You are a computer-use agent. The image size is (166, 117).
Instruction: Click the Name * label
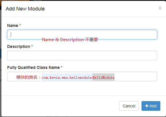pos(14,25)
